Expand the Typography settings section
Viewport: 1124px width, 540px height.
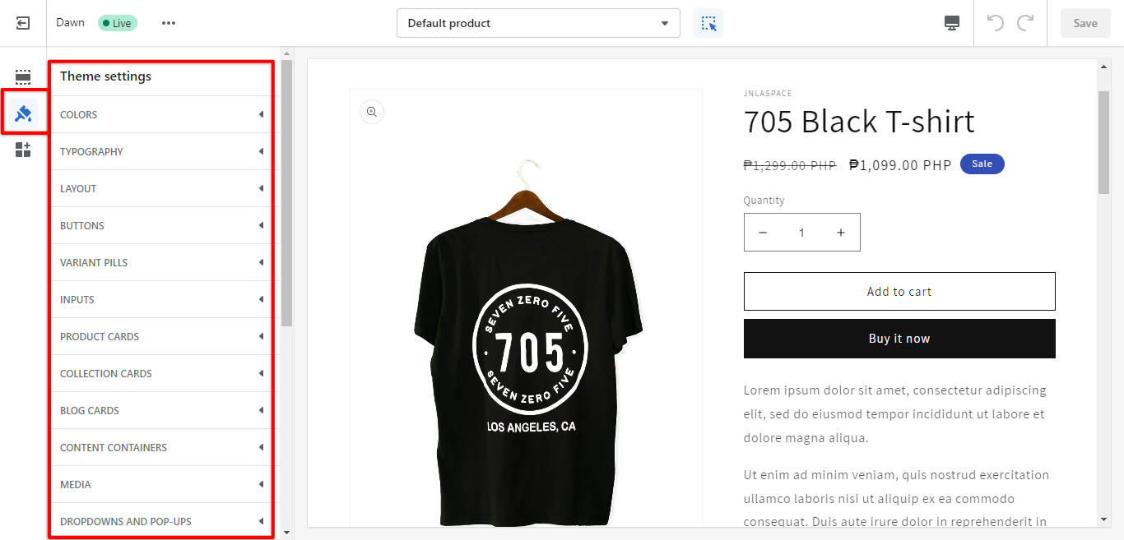coord(162,151)
